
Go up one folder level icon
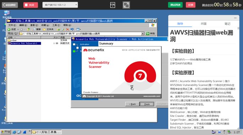coord(28,29)
